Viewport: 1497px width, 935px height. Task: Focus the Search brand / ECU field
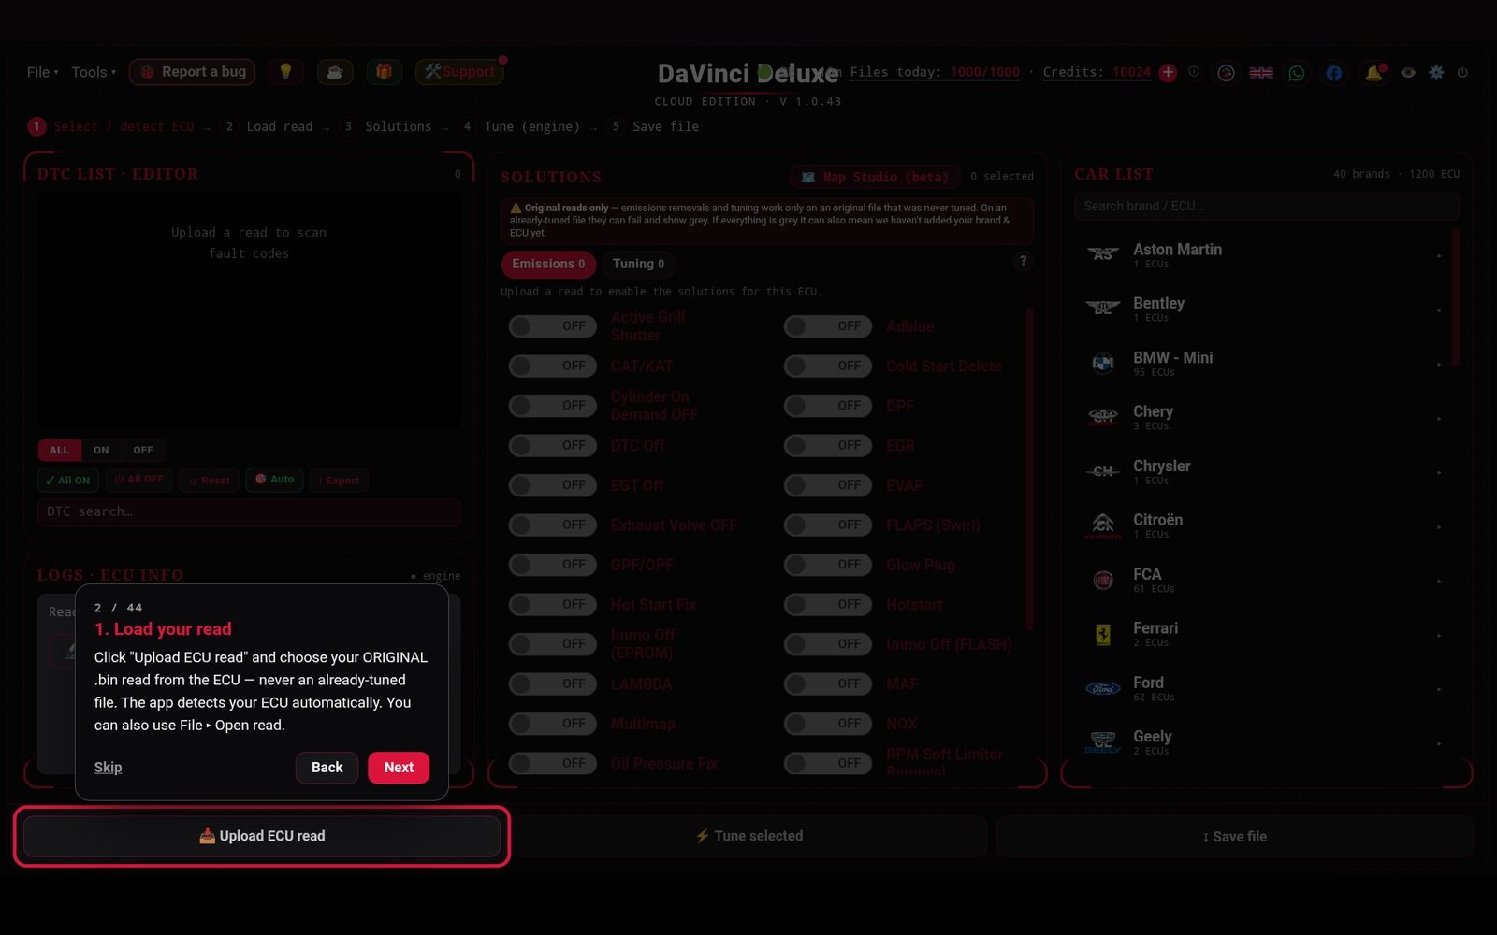coord(1267,206)
